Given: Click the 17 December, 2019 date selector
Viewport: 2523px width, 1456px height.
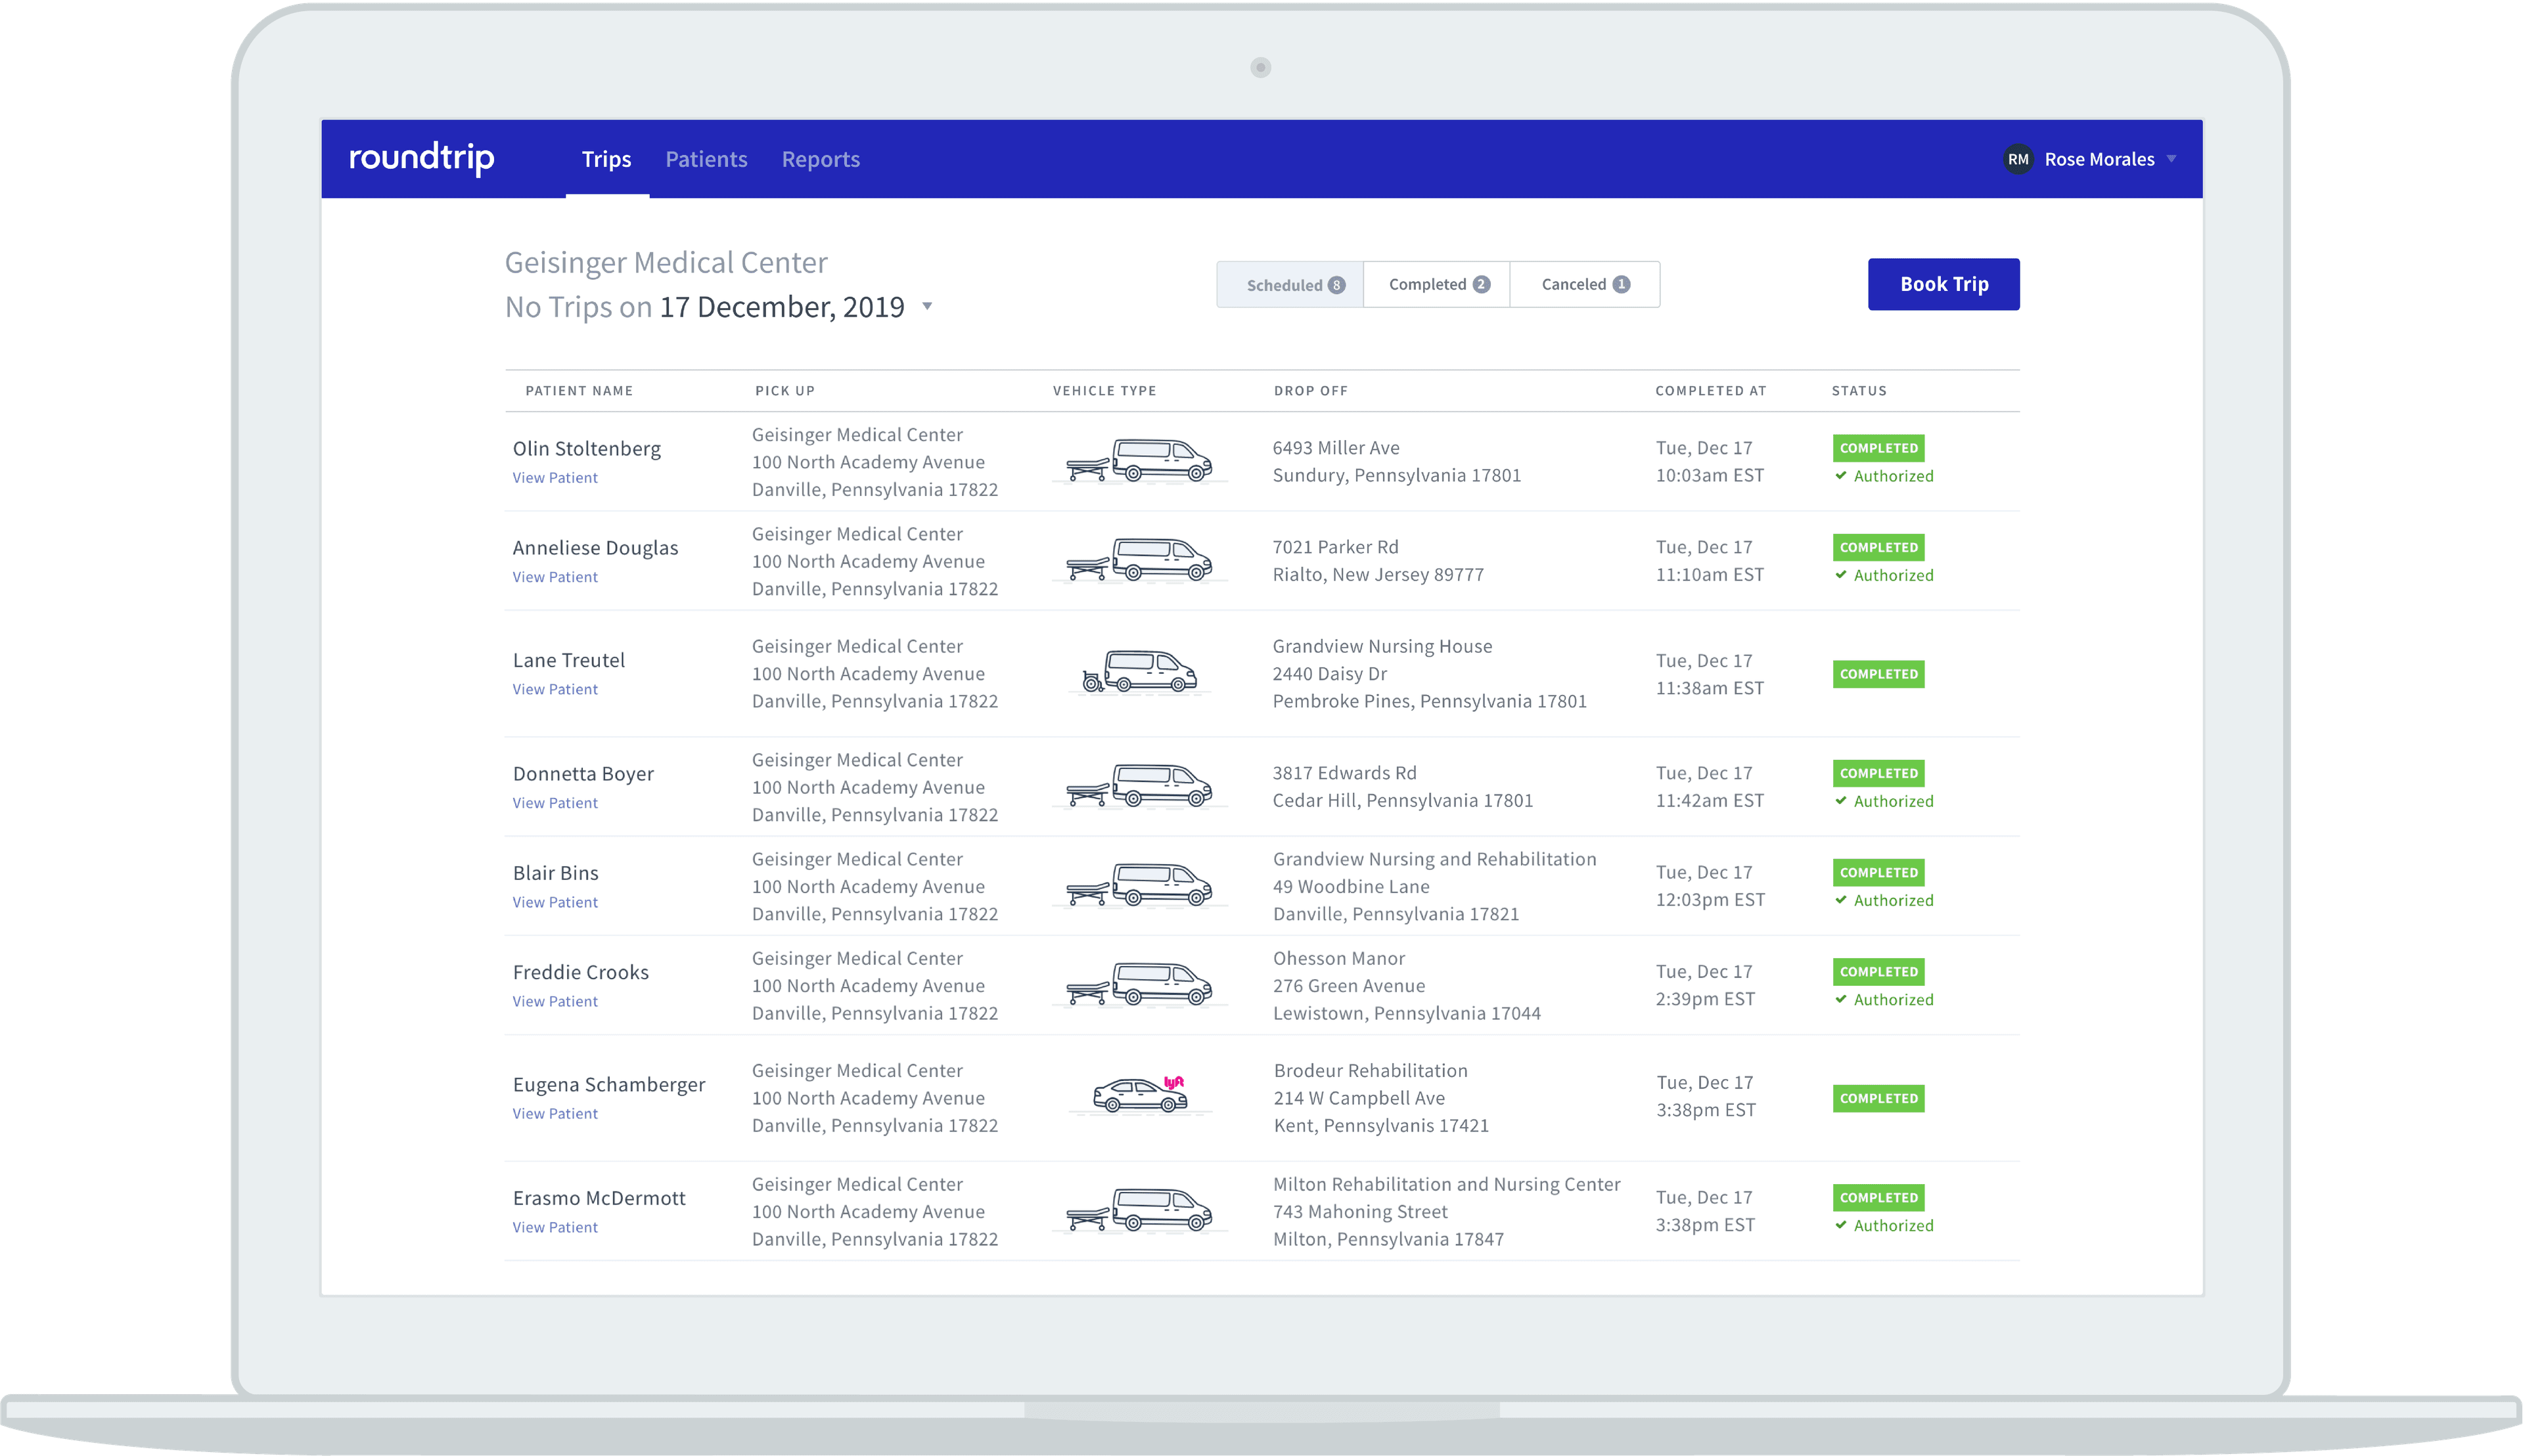Looking at the screenshot, I should (x=781, y=307).
